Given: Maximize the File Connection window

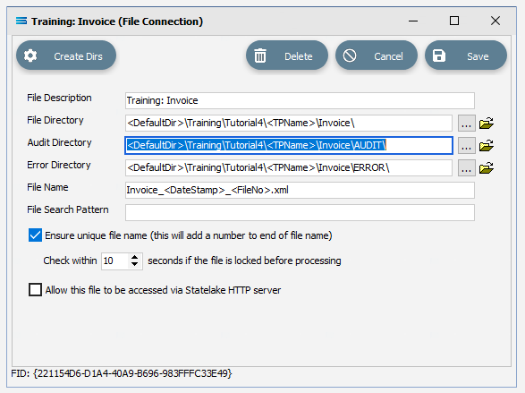Looking at the screenshot, I should point(454,21).
